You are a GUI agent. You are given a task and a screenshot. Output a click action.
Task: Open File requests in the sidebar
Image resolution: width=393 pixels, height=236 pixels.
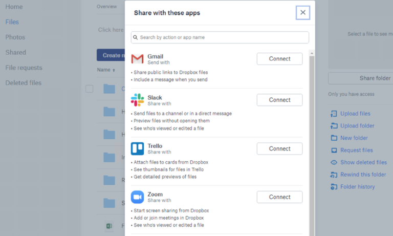pos(24,68)
